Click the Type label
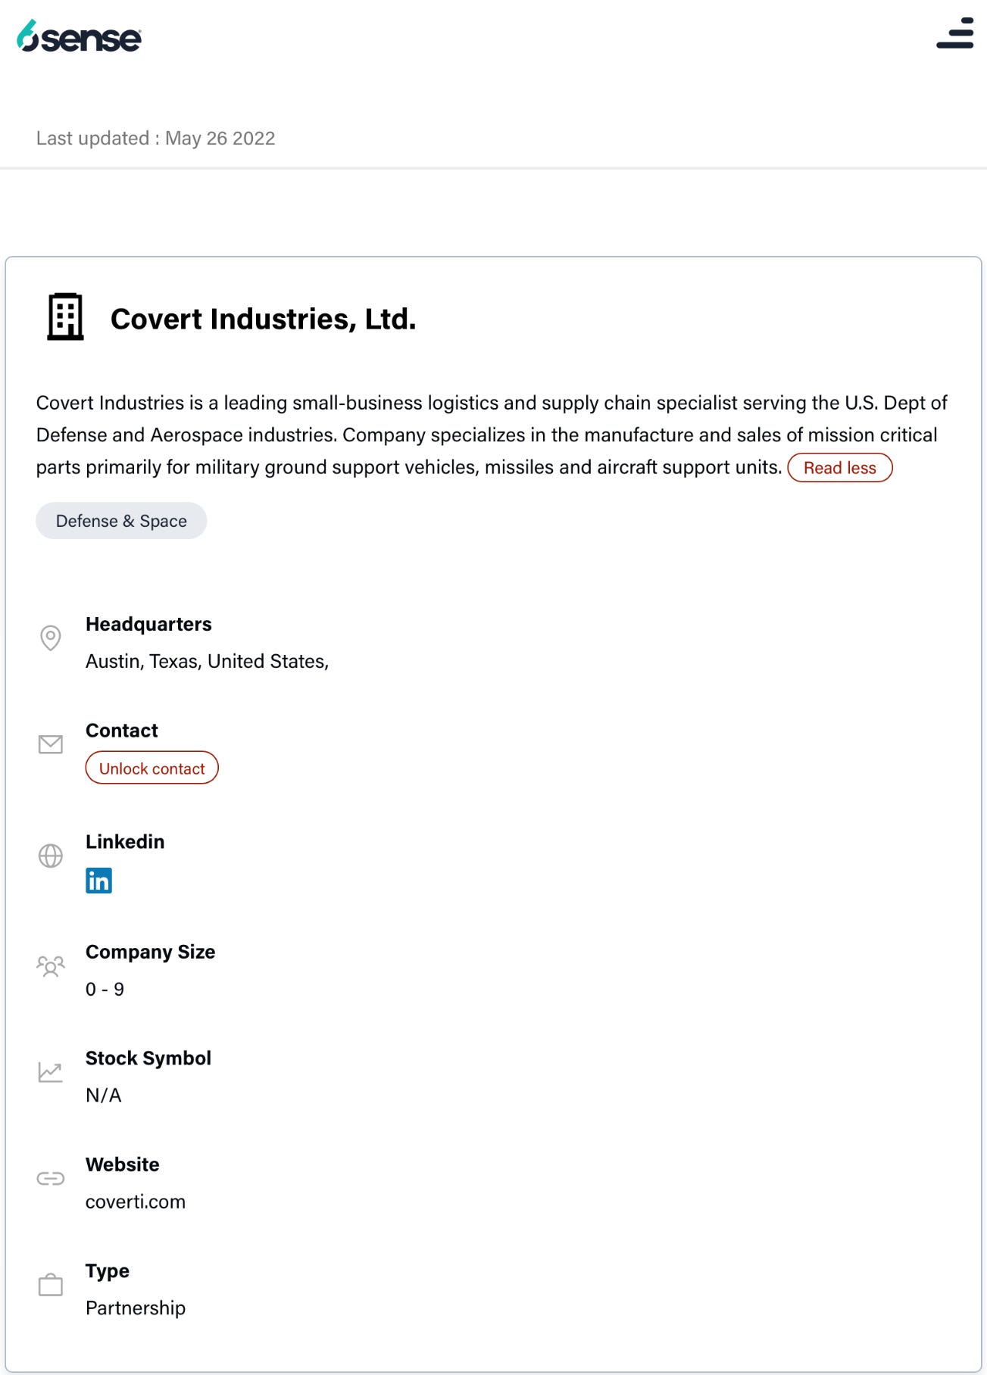Viewport: 987px width, 1375px height. pos(108,1271)
